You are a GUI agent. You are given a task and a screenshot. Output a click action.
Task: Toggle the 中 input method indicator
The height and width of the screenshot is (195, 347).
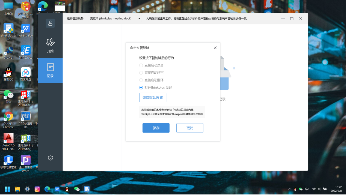(308, 190)
